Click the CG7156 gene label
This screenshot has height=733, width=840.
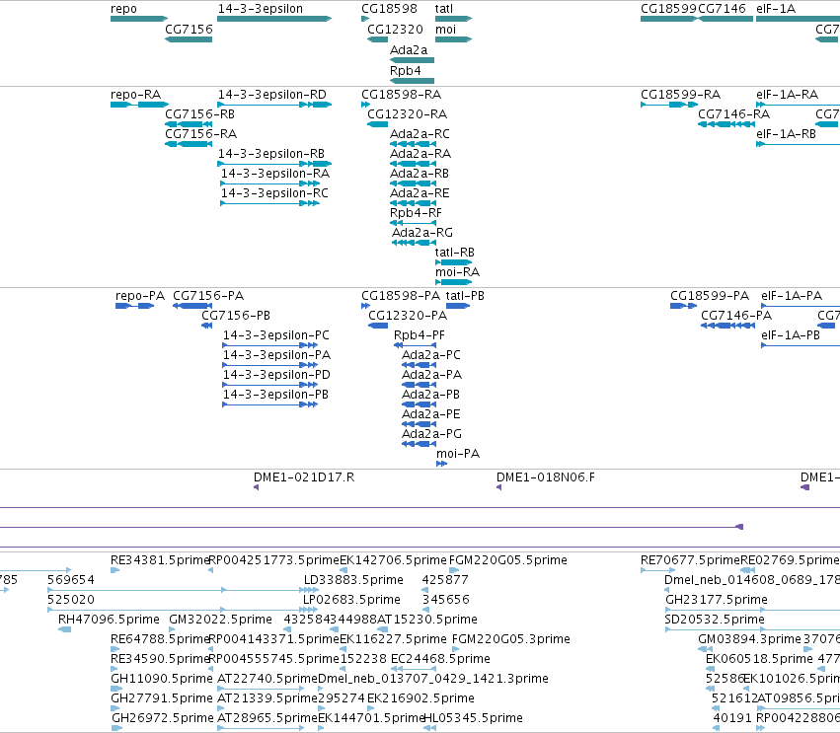(189, 30)
